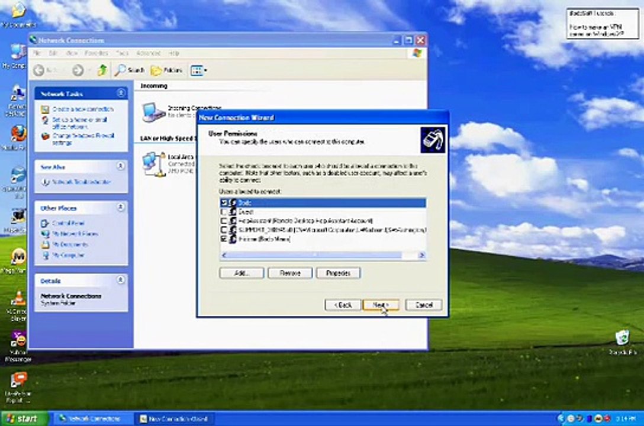644x426 pixels.
Task: Click the SUPPORT_388945a0 user icon
Action: [233, 230]
